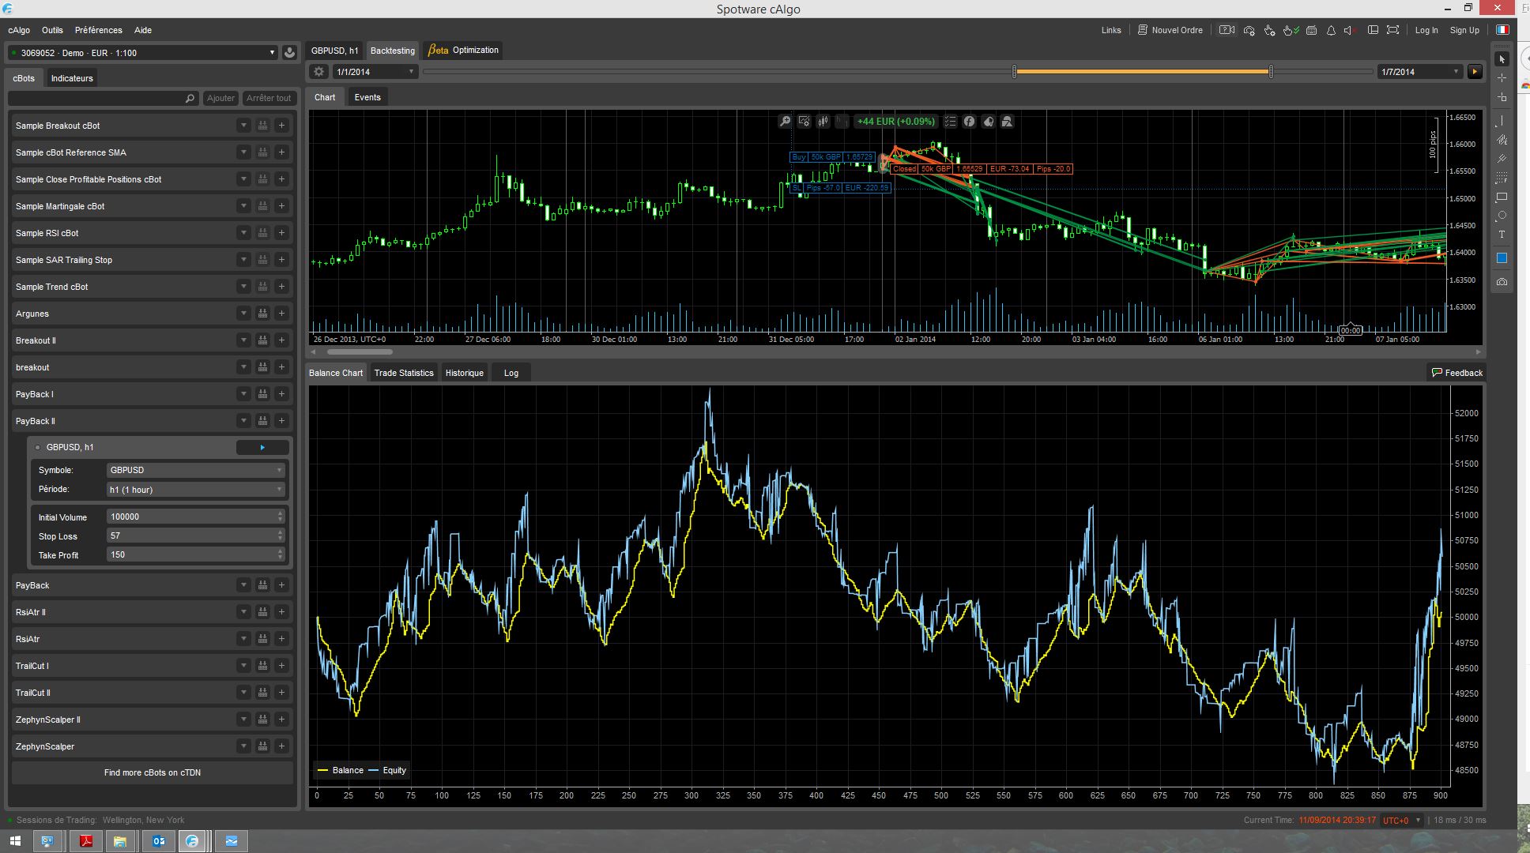Change language with French flag icon
Screen dimensions: 1530x853
(1502, 30)
